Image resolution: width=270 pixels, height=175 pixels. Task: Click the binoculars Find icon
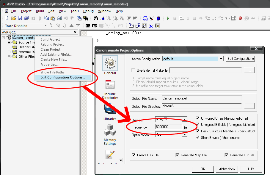pos(96,18)
